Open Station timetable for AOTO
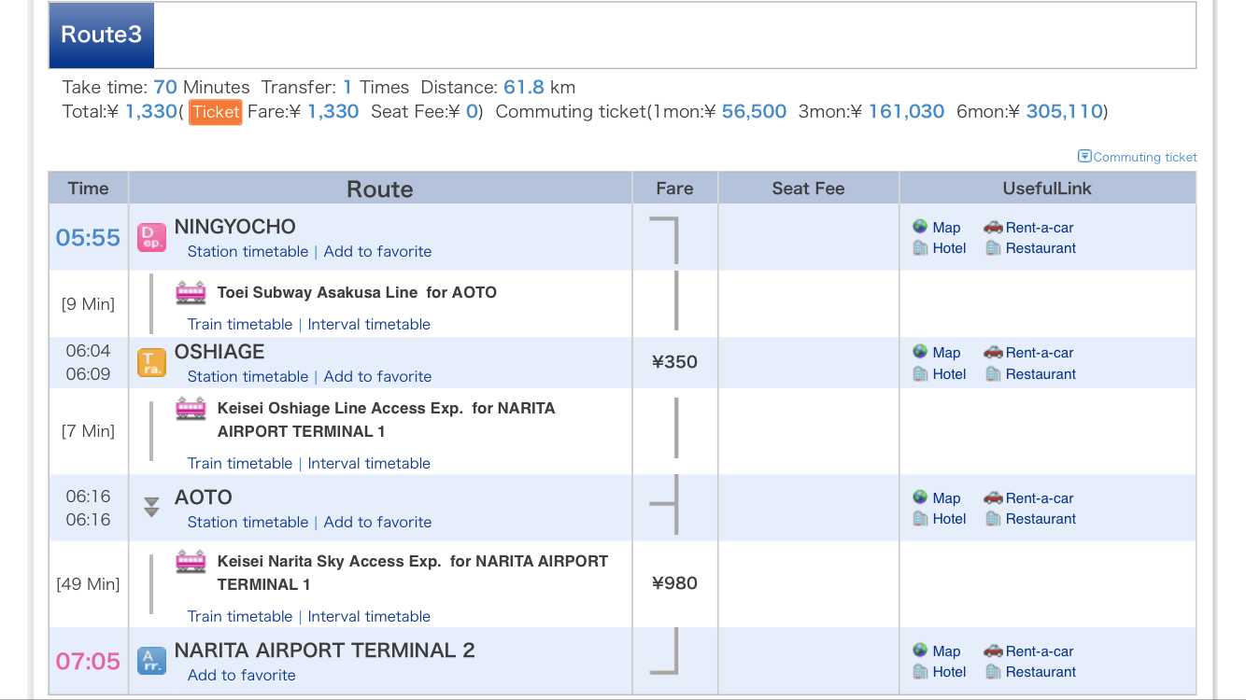The height and width of the screenshot is (700, 1246). (248, 523)
